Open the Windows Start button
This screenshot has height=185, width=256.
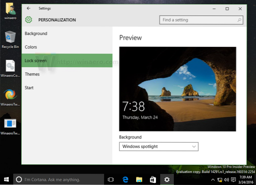(x=7, y=179)
